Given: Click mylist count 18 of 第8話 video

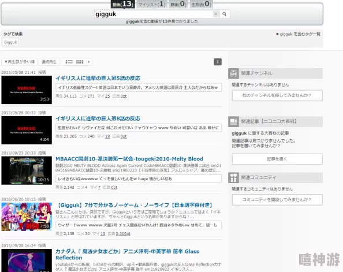Looking at the screenshot, I should click(x=107, y=136).
